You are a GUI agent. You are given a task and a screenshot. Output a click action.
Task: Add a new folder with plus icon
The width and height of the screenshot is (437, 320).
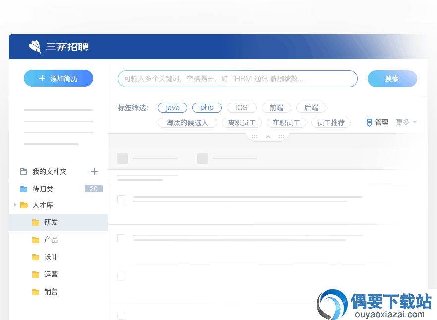[94, 171]
